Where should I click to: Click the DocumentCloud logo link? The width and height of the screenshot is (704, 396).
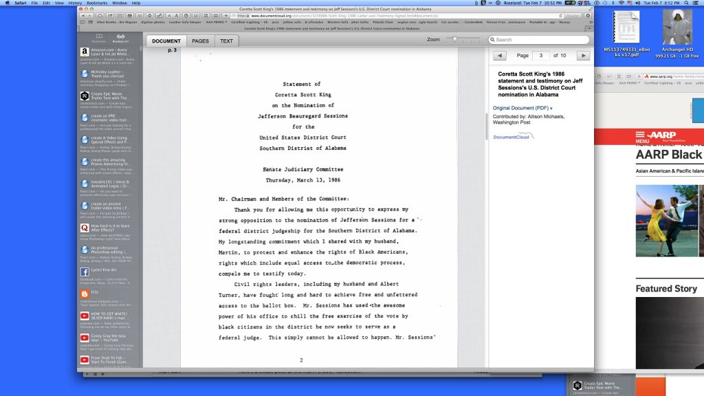coord(513,137)
